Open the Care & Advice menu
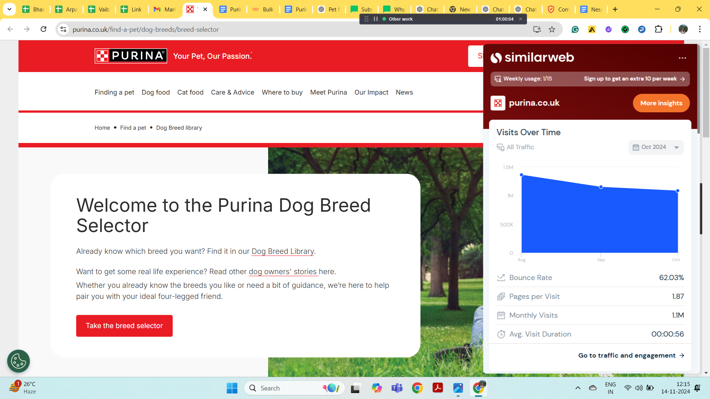The image size is (710, 399). (232, 92)
